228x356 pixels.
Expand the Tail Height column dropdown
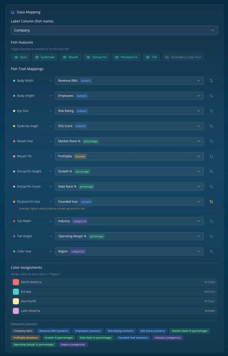pyautogui.click(x=129, y=236)
